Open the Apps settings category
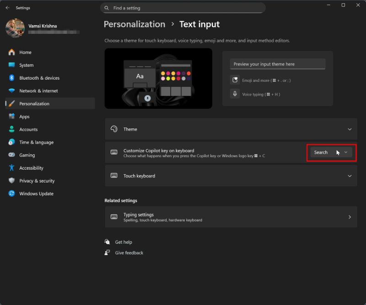366x305 pixels. 24,117
